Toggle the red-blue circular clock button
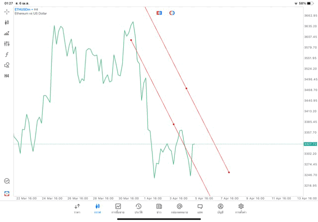This screenshot has height=222, width=318. click(172, 13)
